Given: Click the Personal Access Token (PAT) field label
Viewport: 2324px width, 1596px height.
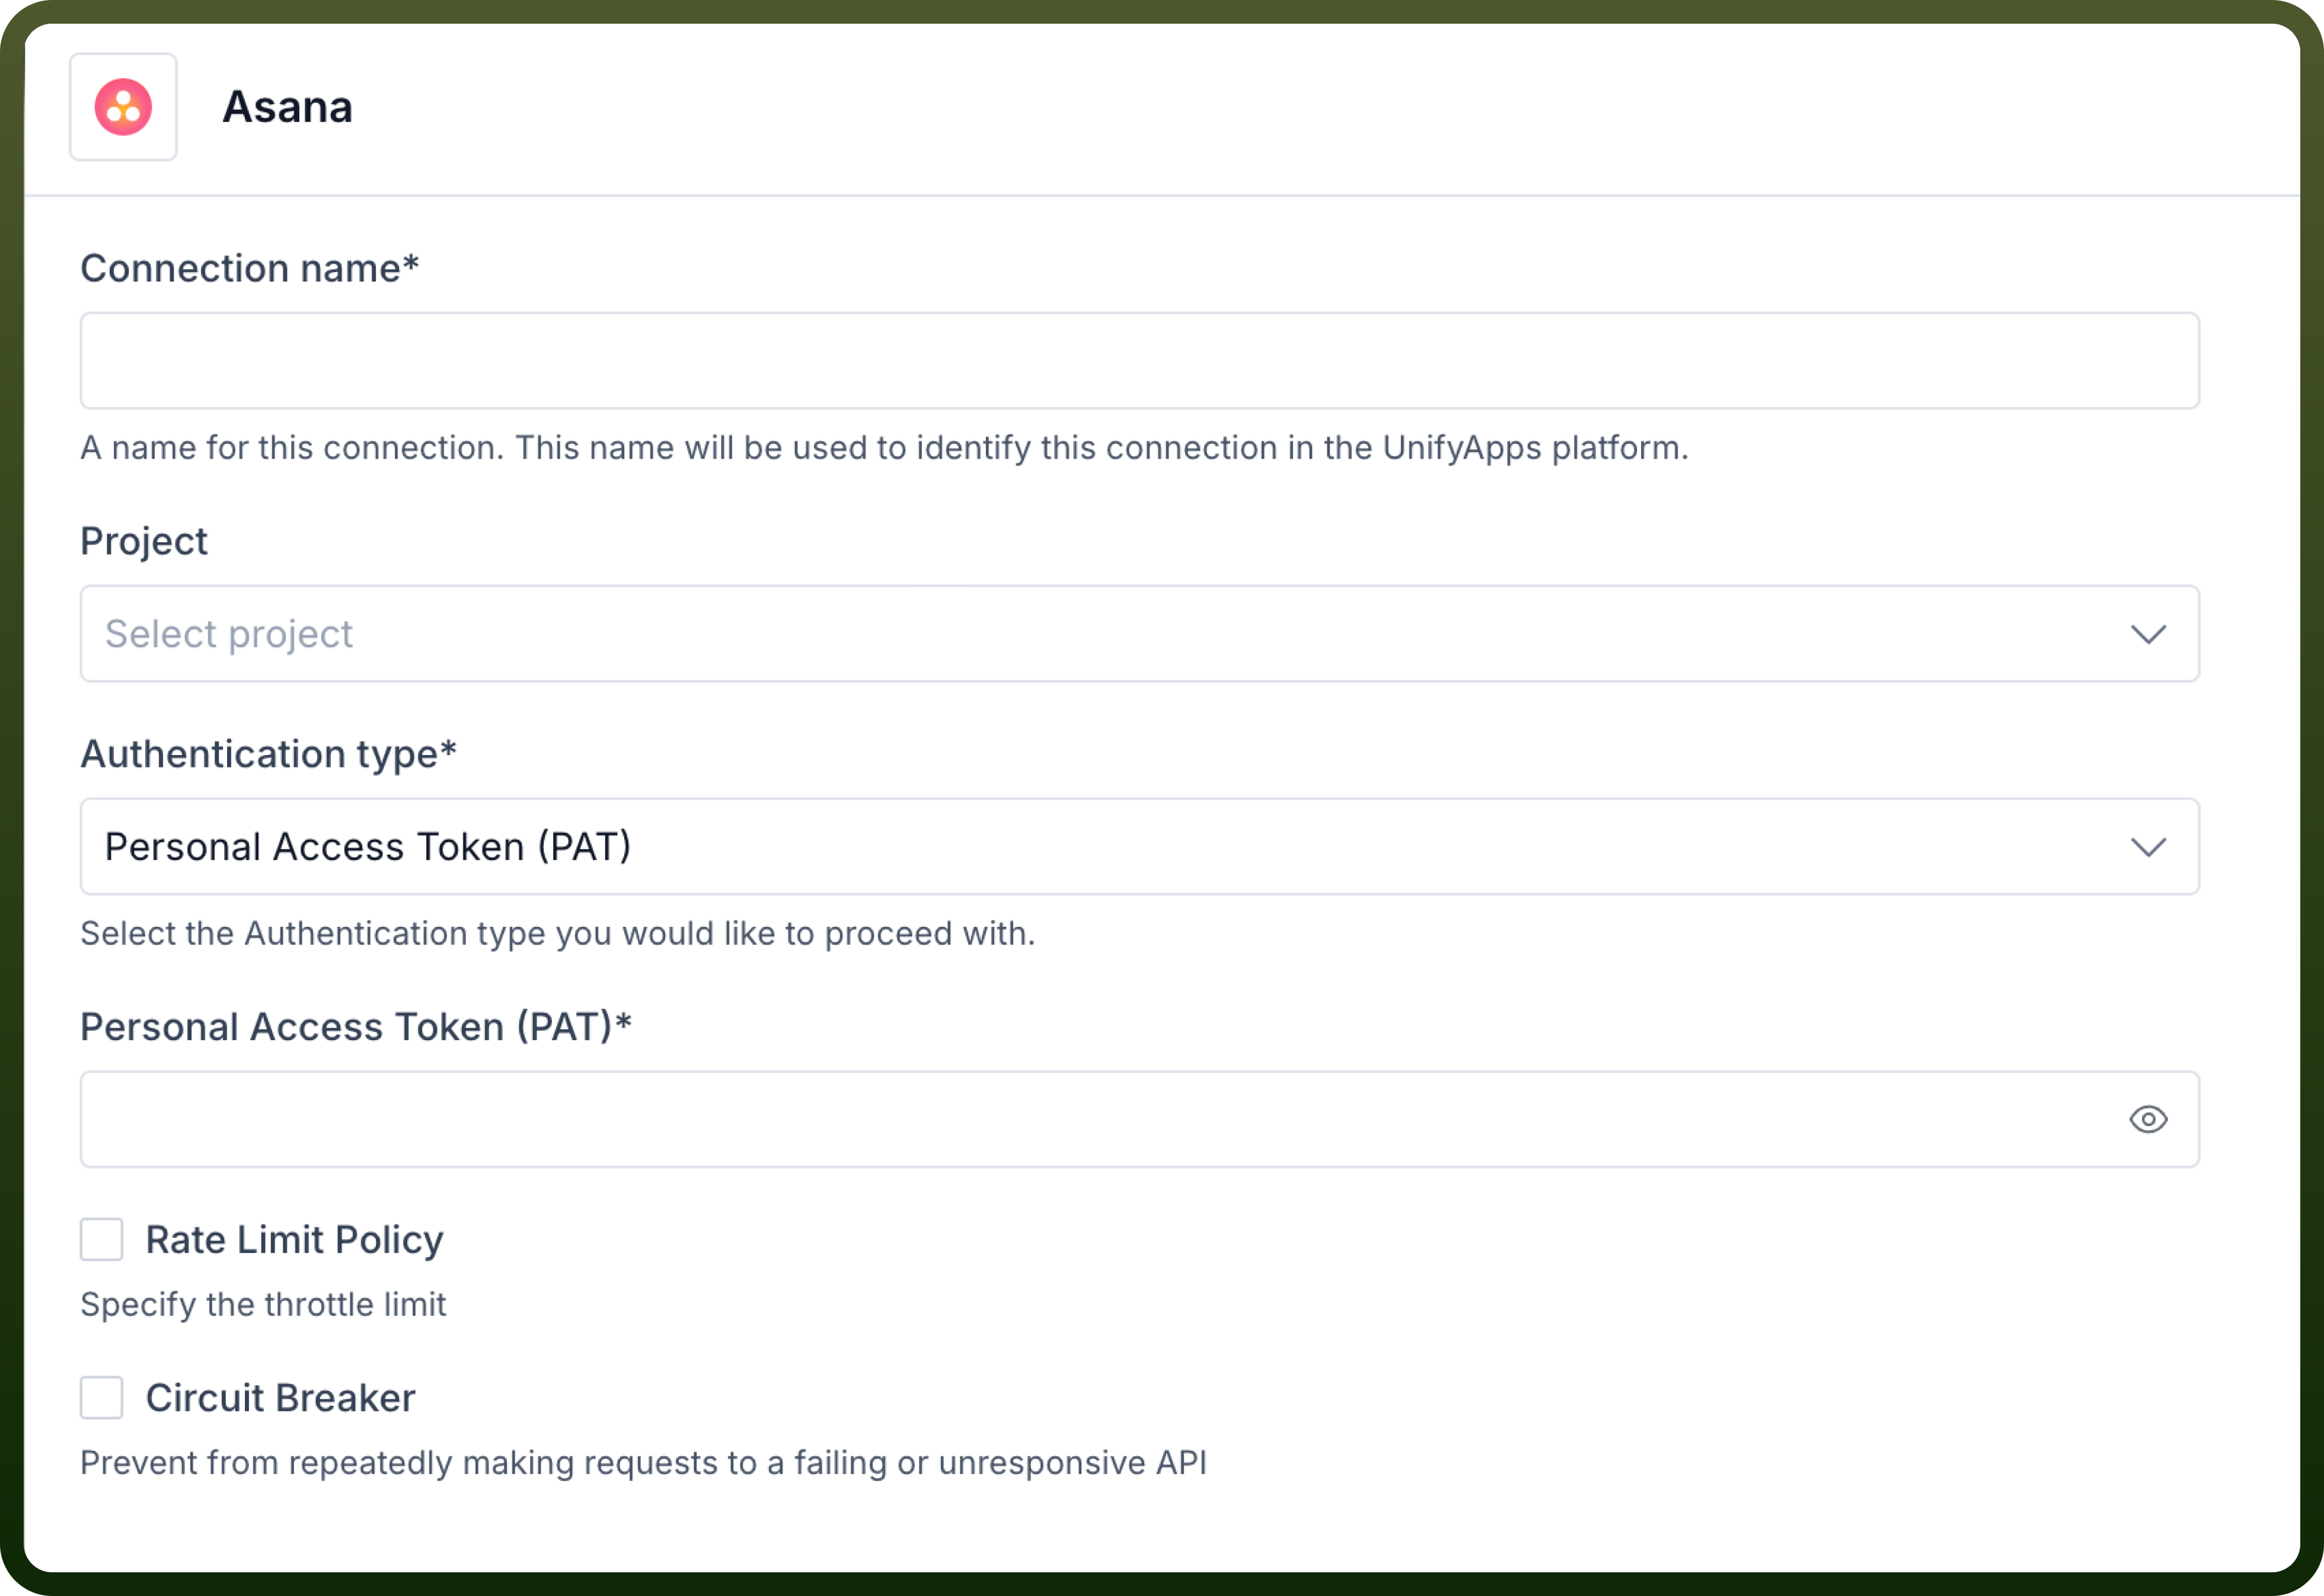Looking at the screenshot, I should coord(356,1027).
